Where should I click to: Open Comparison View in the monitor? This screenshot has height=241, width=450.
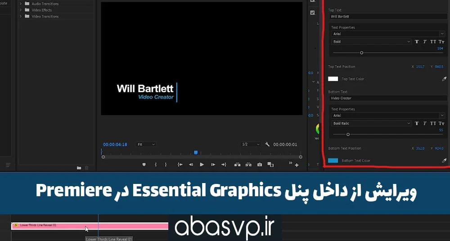pyautogui.click(x=270, y=165)
